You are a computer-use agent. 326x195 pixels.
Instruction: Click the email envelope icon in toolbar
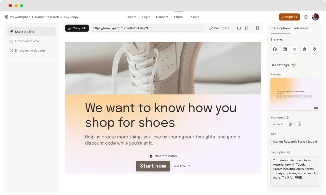(239, 28)
